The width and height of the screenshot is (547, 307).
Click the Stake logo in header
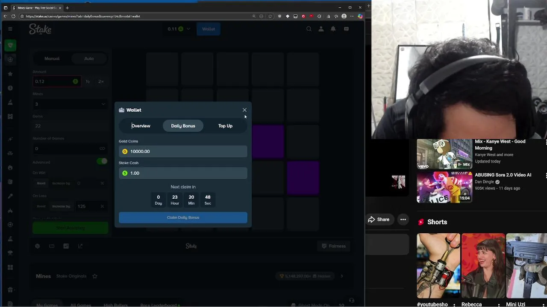coord(40,29)
